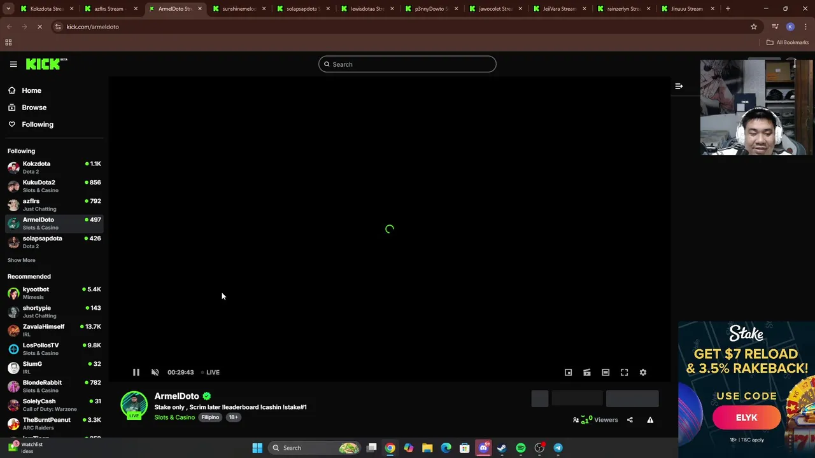
Task: Open Discord from the taskbar
Action: [483, 448]
